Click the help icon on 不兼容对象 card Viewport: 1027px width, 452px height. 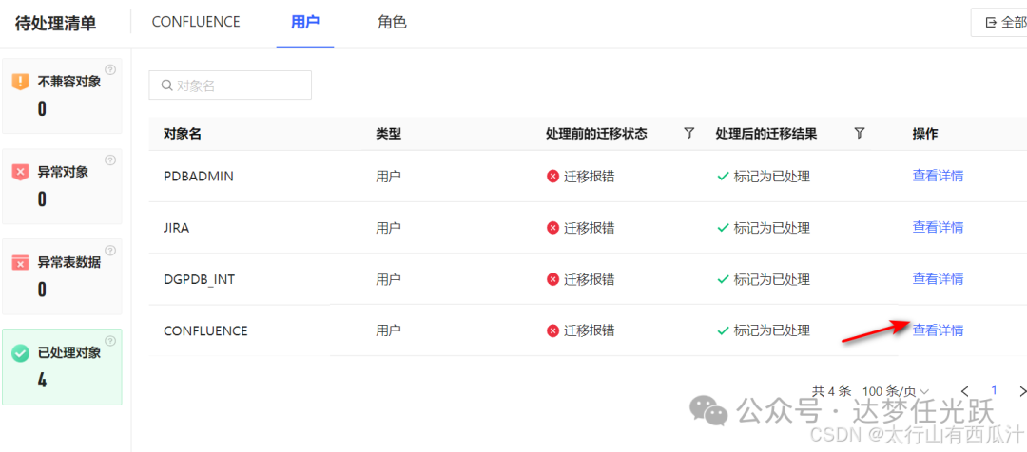coord(110,69)
